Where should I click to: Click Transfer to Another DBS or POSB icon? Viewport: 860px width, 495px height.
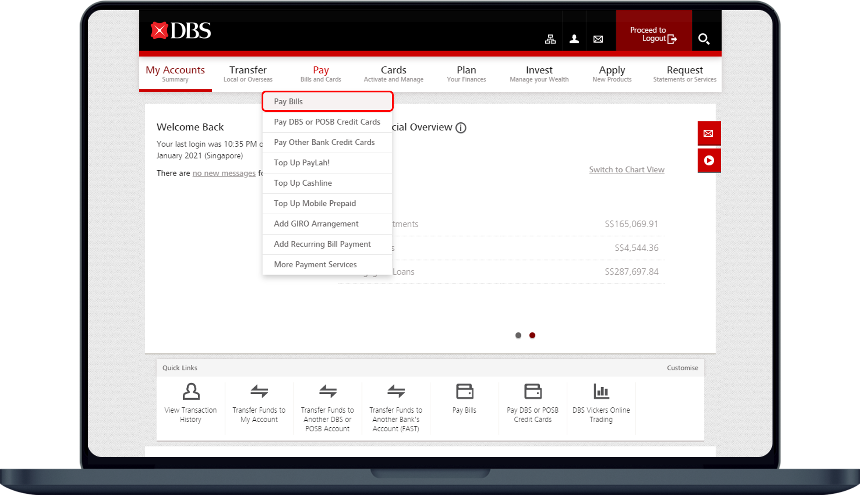328,391
